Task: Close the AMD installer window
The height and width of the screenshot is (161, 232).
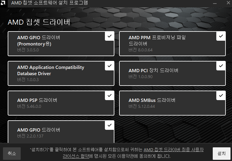Action: coord(228,3)
